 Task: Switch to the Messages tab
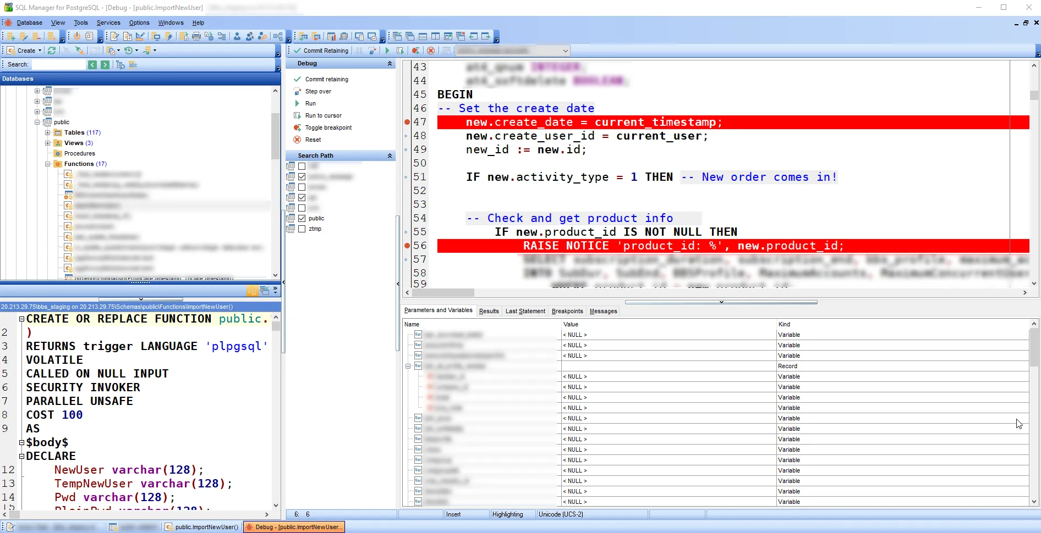point(603,311)
